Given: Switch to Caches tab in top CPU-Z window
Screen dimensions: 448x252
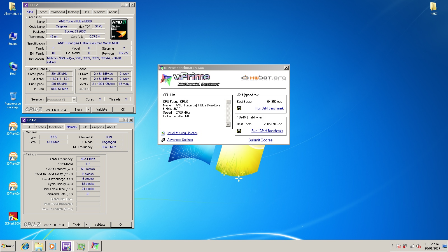Looking at the screenshot, I should [x=43, y=12].
